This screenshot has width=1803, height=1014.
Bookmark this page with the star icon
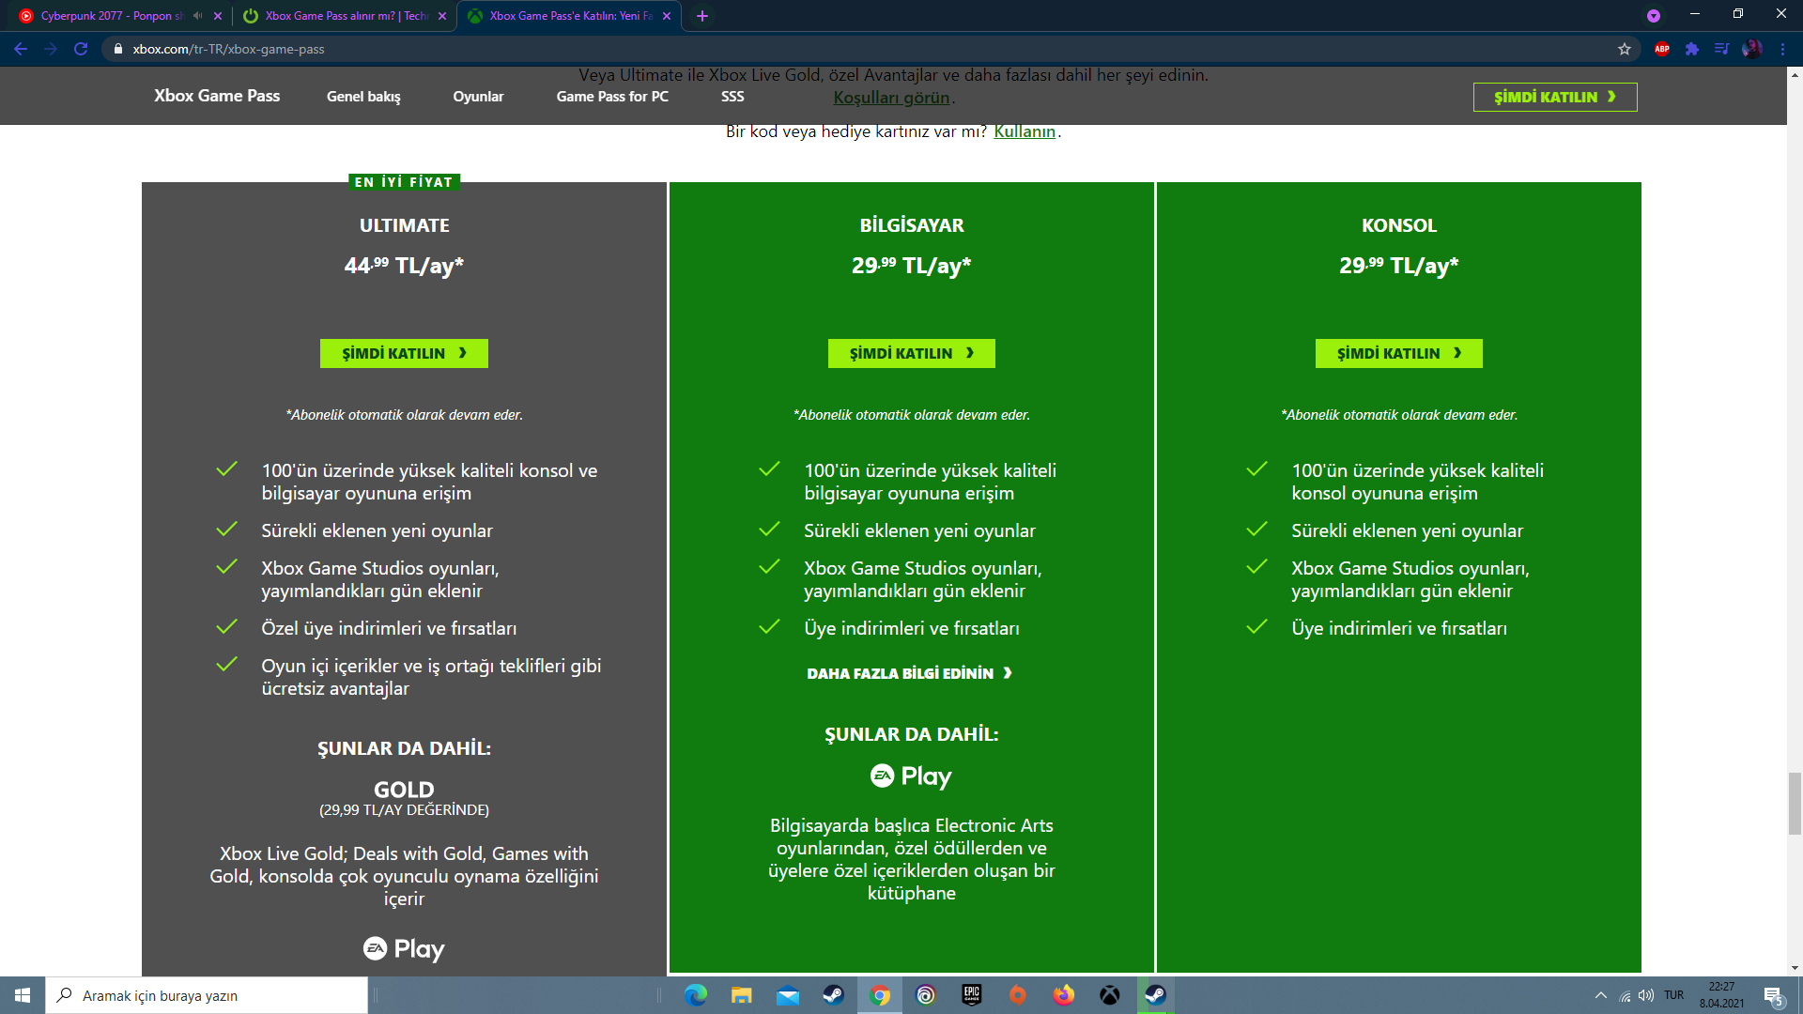[1625, 49]
